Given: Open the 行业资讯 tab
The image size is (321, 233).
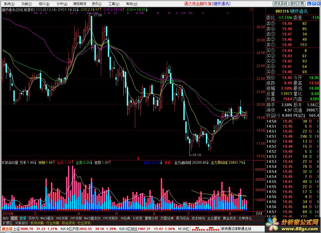Looking at the screenshot, I should [x=84, y=223].
